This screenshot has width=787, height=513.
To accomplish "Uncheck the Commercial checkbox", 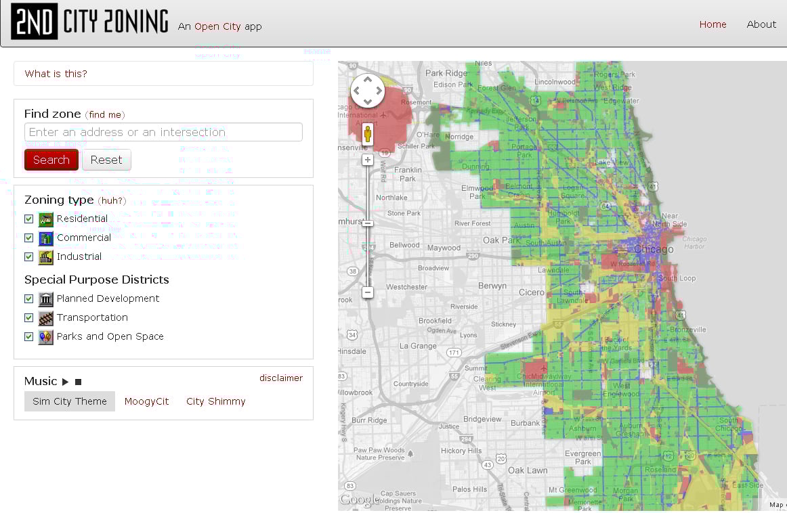I will [x=29, y=238].
